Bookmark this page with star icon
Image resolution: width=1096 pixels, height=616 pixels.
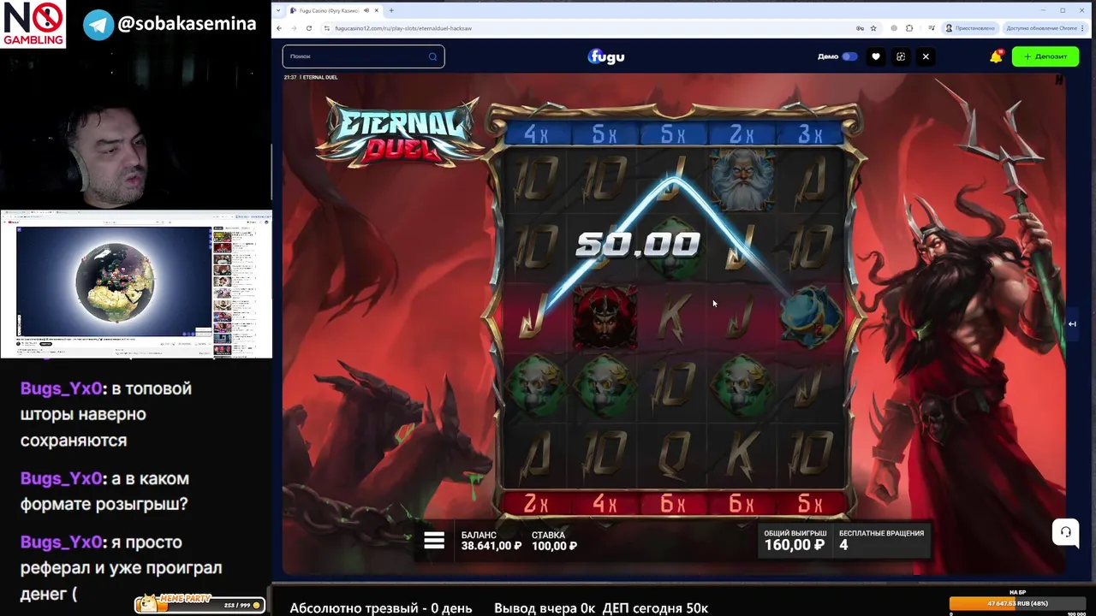point(873,28)
